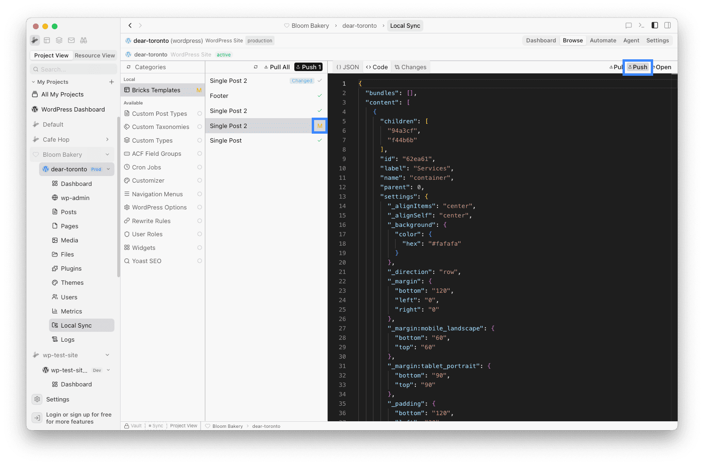
Task: Click the checkmark on the Single Post row
Action: tap(320, 140)
